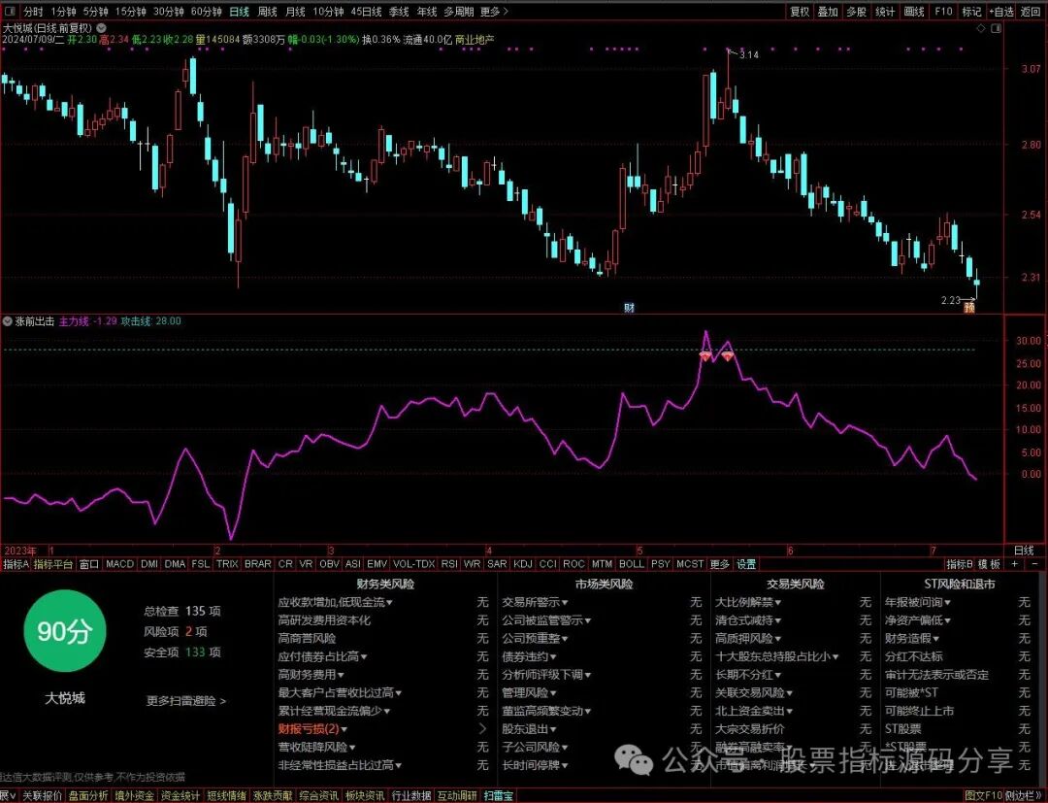Select the RSI indicator tab
The width and height of the screenshot is (1048, 803).
coord(449,564)
